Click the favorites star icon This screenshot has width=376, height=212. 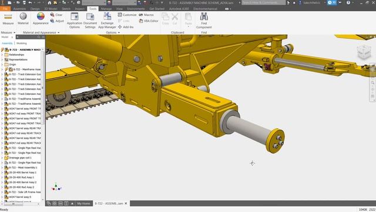[x=294, y=2]
